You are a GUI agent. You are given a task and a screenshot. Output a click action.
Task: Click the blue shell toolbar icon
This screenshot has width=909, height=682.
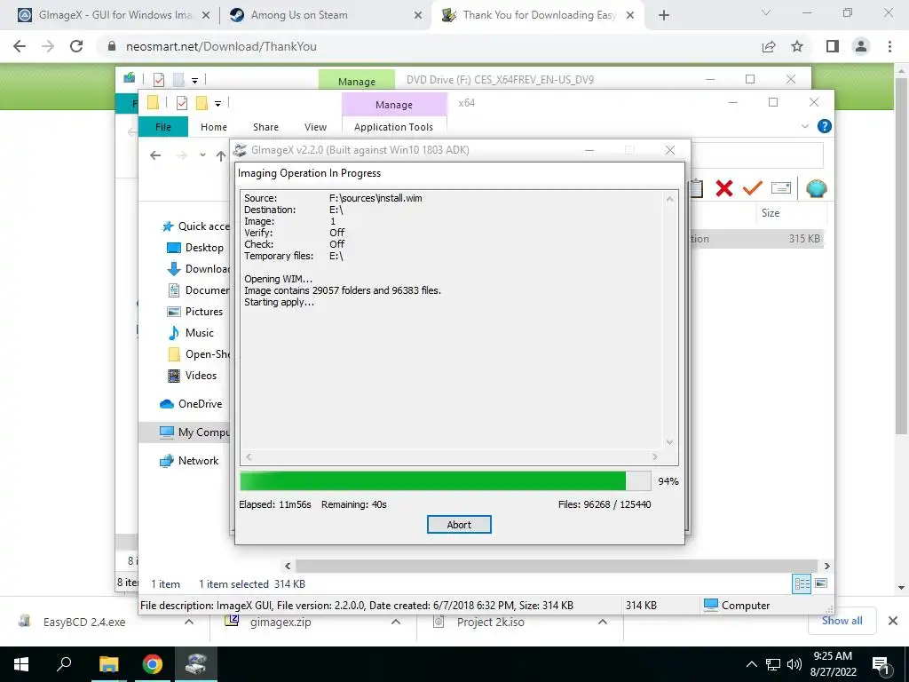click(817, 188)
